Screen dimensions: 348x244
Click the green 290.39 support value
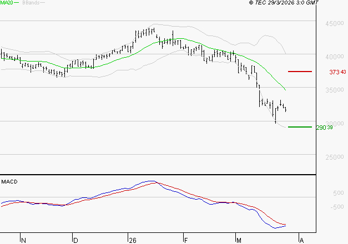[x=324, y=128]
